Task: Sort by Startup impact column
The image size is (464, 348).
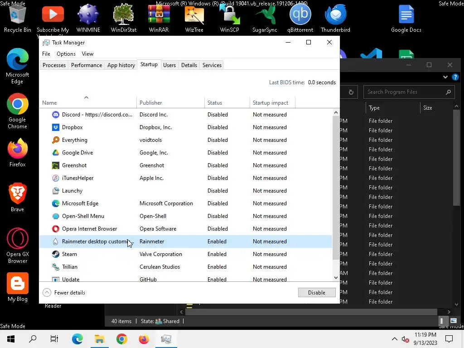Action: pos(272,103)
